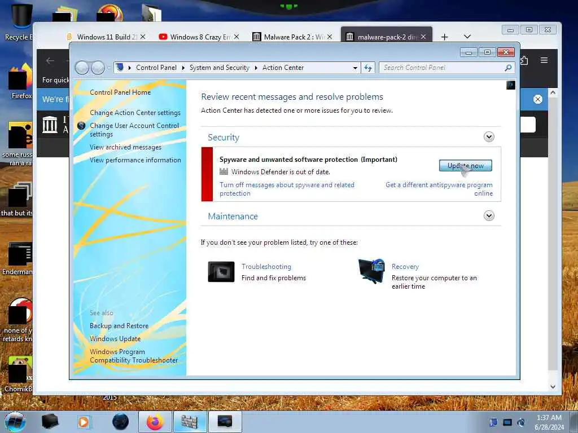Image resolution: width=578 pixels, height=433 pixels.
Task: Click the help icon in Action Center
Action: (x=510, y=86)
